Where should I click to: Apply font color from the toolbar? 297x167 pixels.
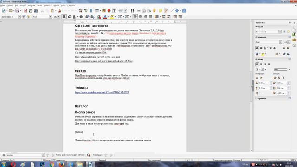[105, 17]
